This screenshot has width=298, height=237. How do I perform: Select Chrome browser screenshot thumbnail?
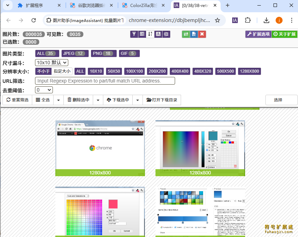coord(100,148)
